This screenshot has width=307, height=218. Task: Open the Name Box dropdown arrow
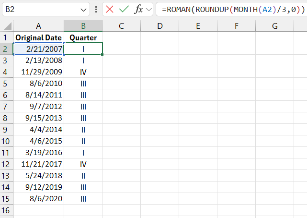tap(83, 9)
